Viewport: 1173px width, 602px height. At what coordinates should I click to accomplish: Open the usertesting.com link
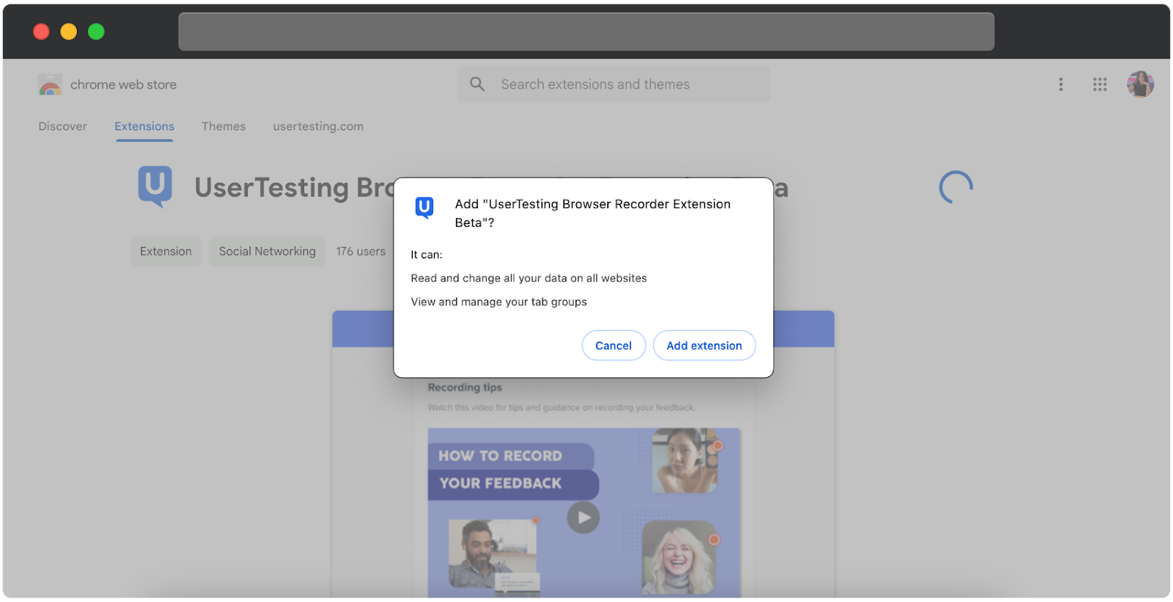pyautogui.click(x=318, y=126)
